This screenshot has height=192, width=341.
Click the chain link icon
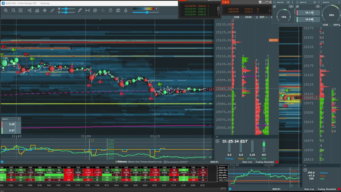pyautogui.click(x=52, y=10)
